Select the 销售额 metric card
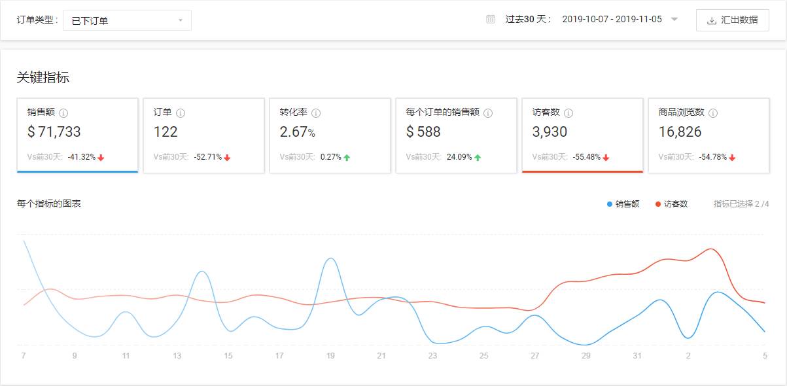This screenshot has width=787, height=386. pyautogui.click(x=77, y=135)
